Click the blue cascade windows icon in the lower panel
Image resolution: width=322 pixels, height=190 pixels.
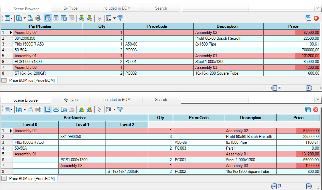tap(308, 110)
